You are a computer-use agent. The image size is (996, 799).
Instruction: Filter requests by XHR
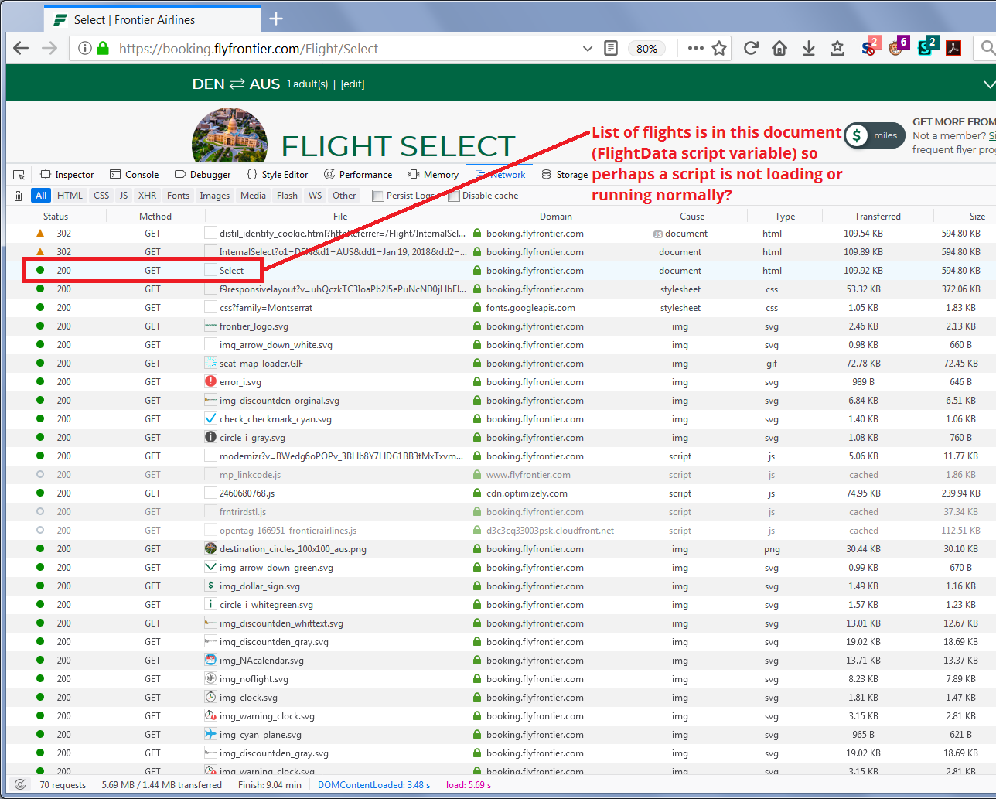(x=147, y=196)
